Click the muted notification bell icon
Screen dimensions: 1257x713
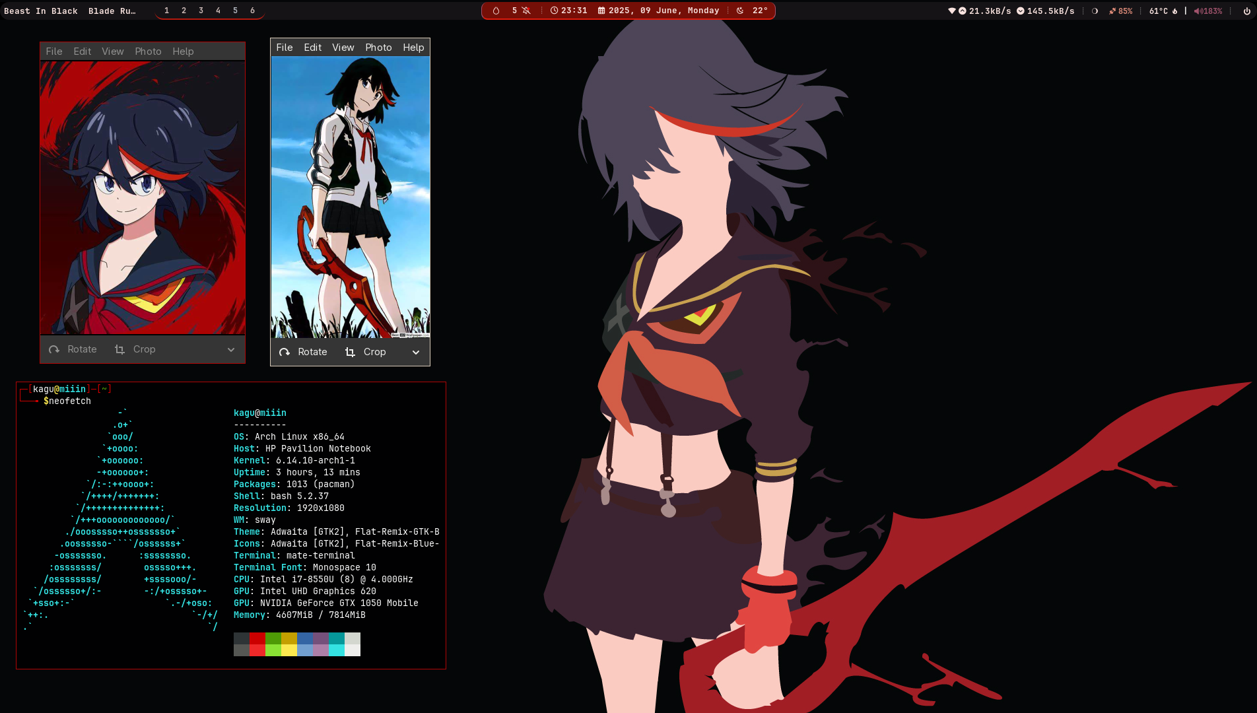point(526,11)
